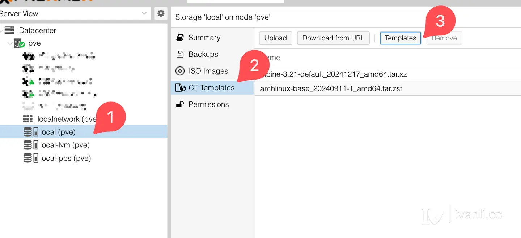Image resolution: width=521 pixels, height=238 pixels.
Task: Click the ISO Images disc icon
Action: pos(180,71)
